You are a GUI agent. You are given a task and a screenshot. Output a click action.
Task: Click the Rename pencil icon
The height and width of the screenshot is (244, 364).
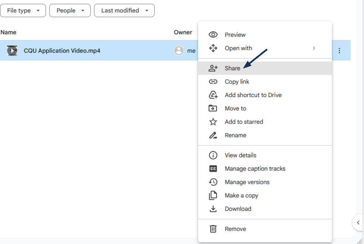pyautogui.click(x=213, y=135)
